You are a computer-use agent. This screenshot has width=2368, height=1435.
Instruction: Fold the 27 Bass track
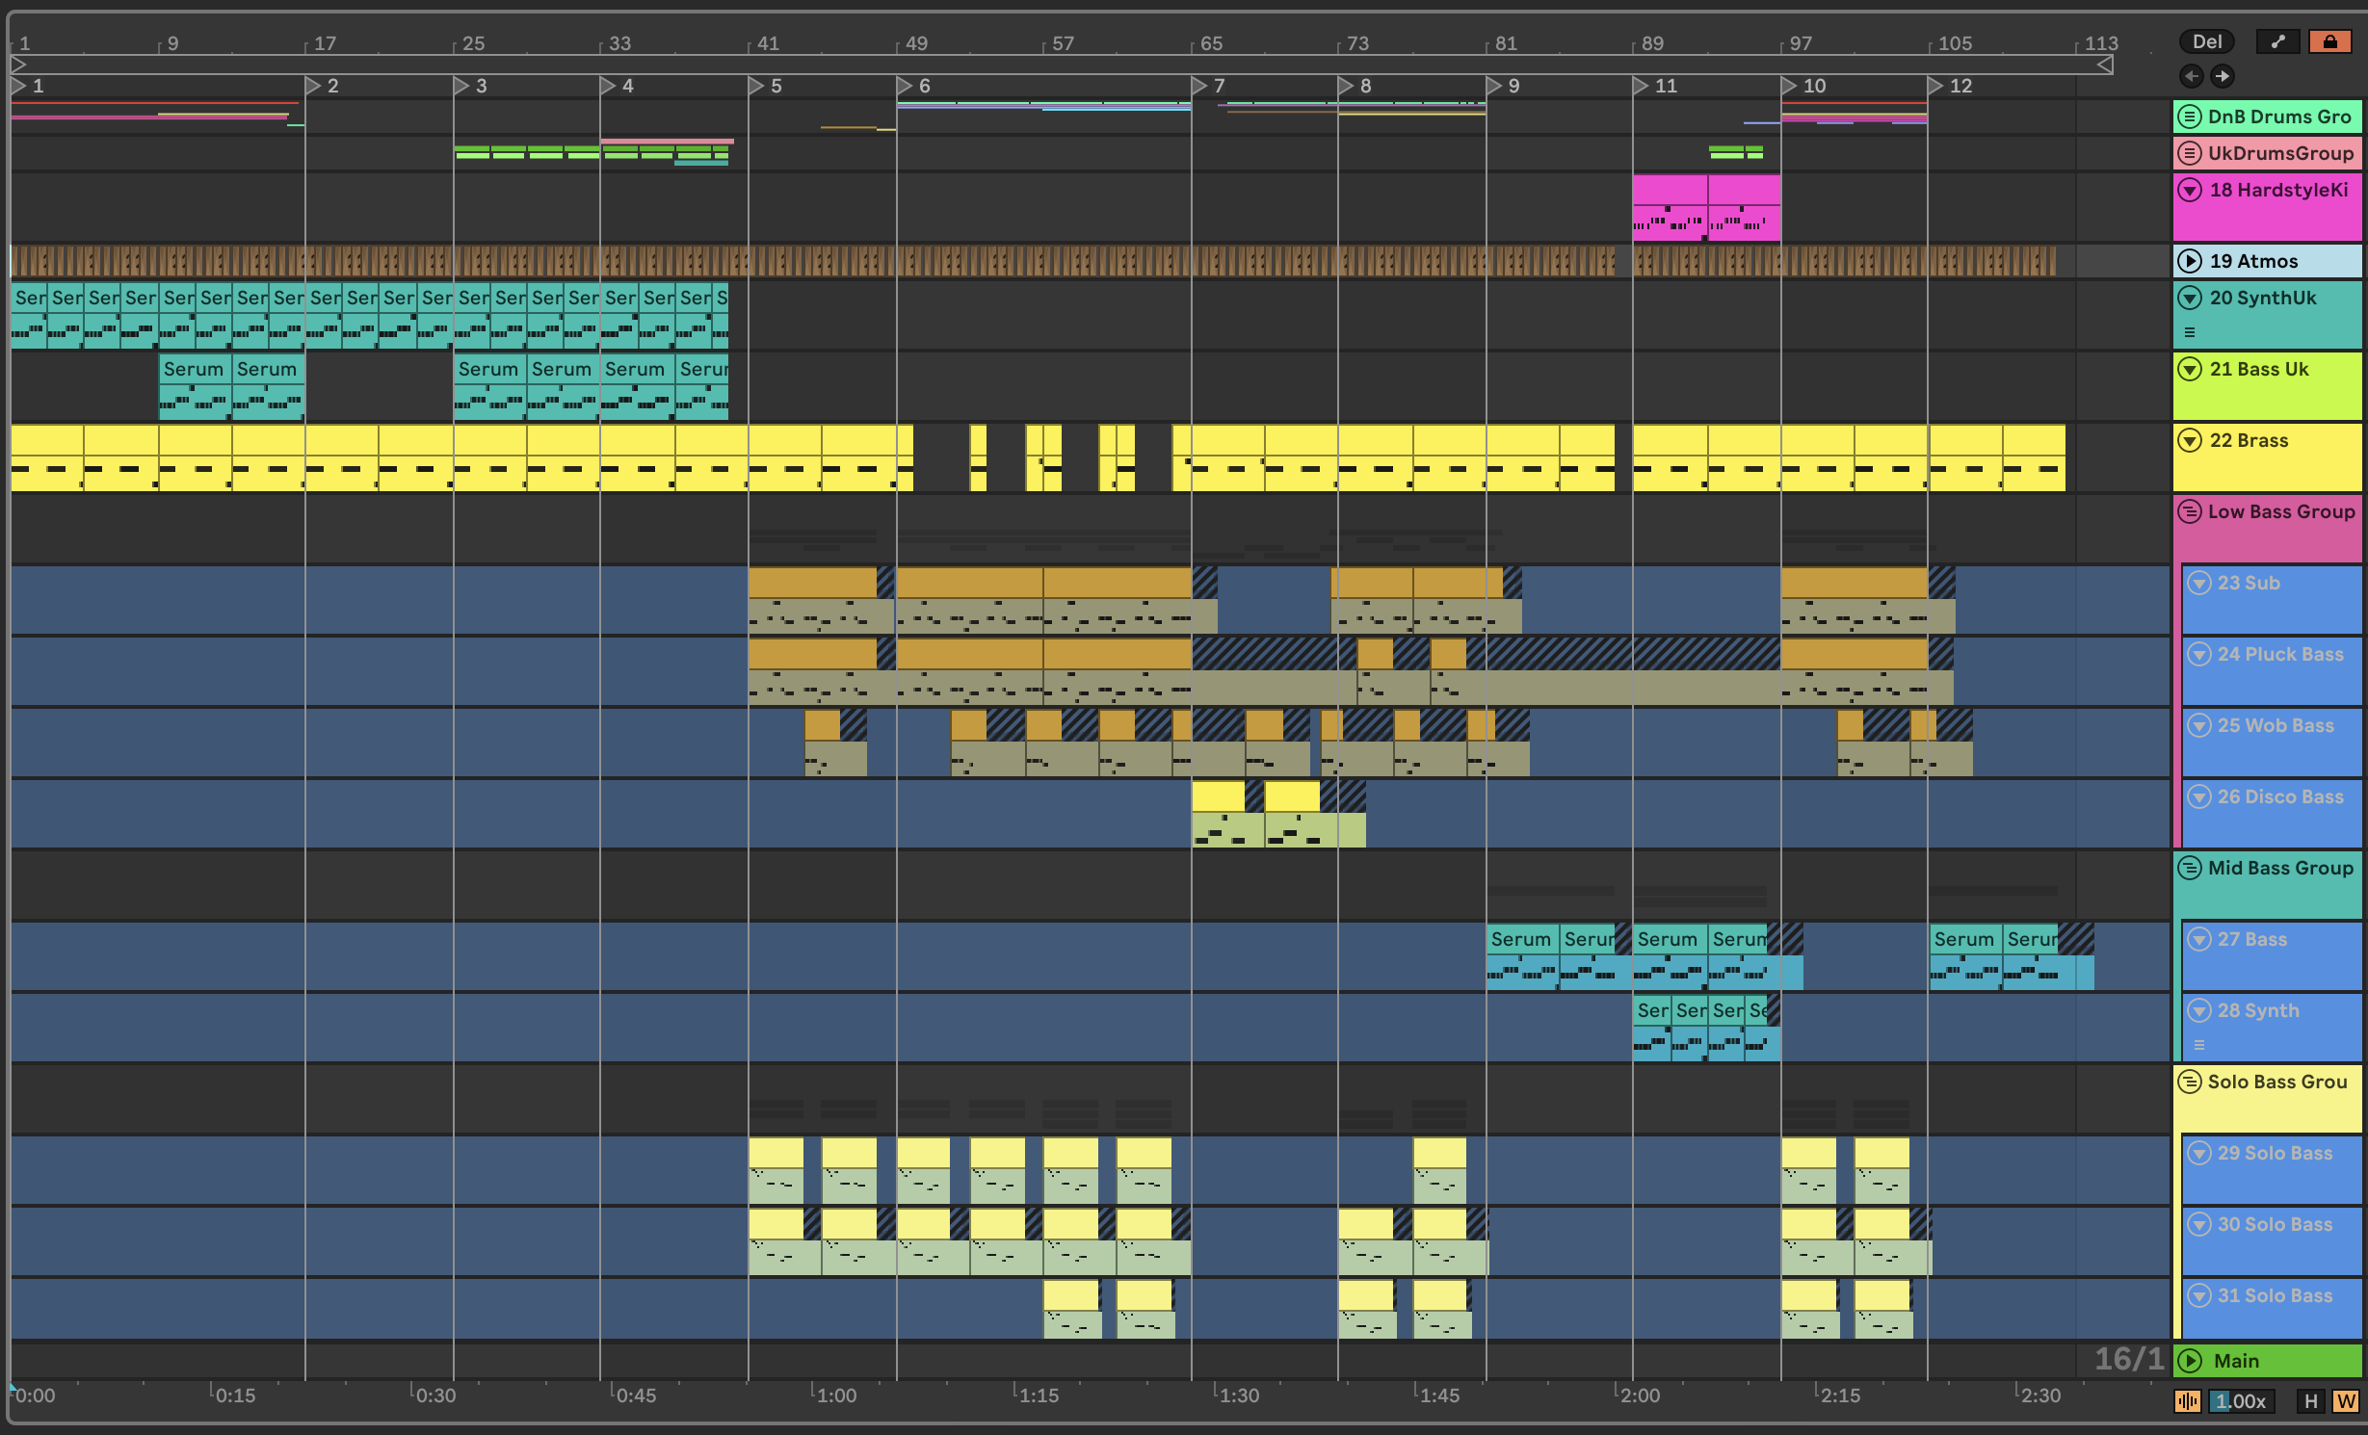[x=2198, y=939]
